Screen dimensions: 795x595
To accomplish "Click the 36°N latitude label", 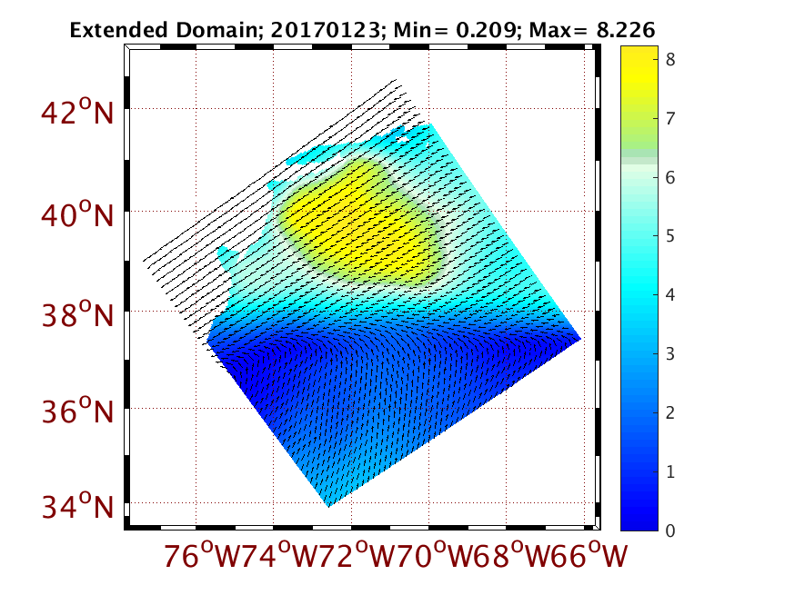I will 77,411.
